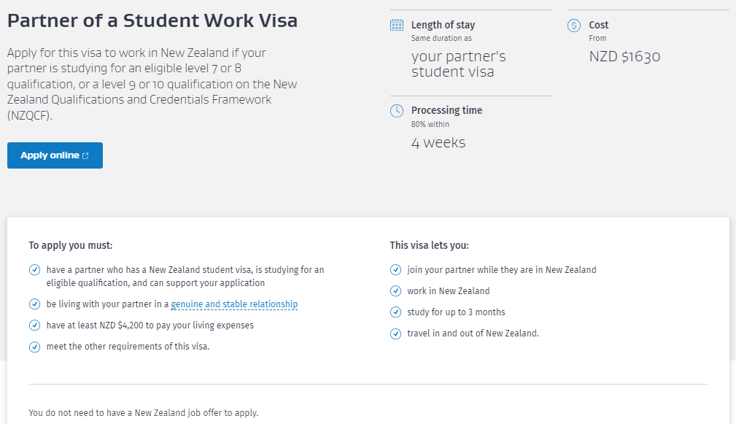Click the 'NZD $1630' cost amount

624,57
